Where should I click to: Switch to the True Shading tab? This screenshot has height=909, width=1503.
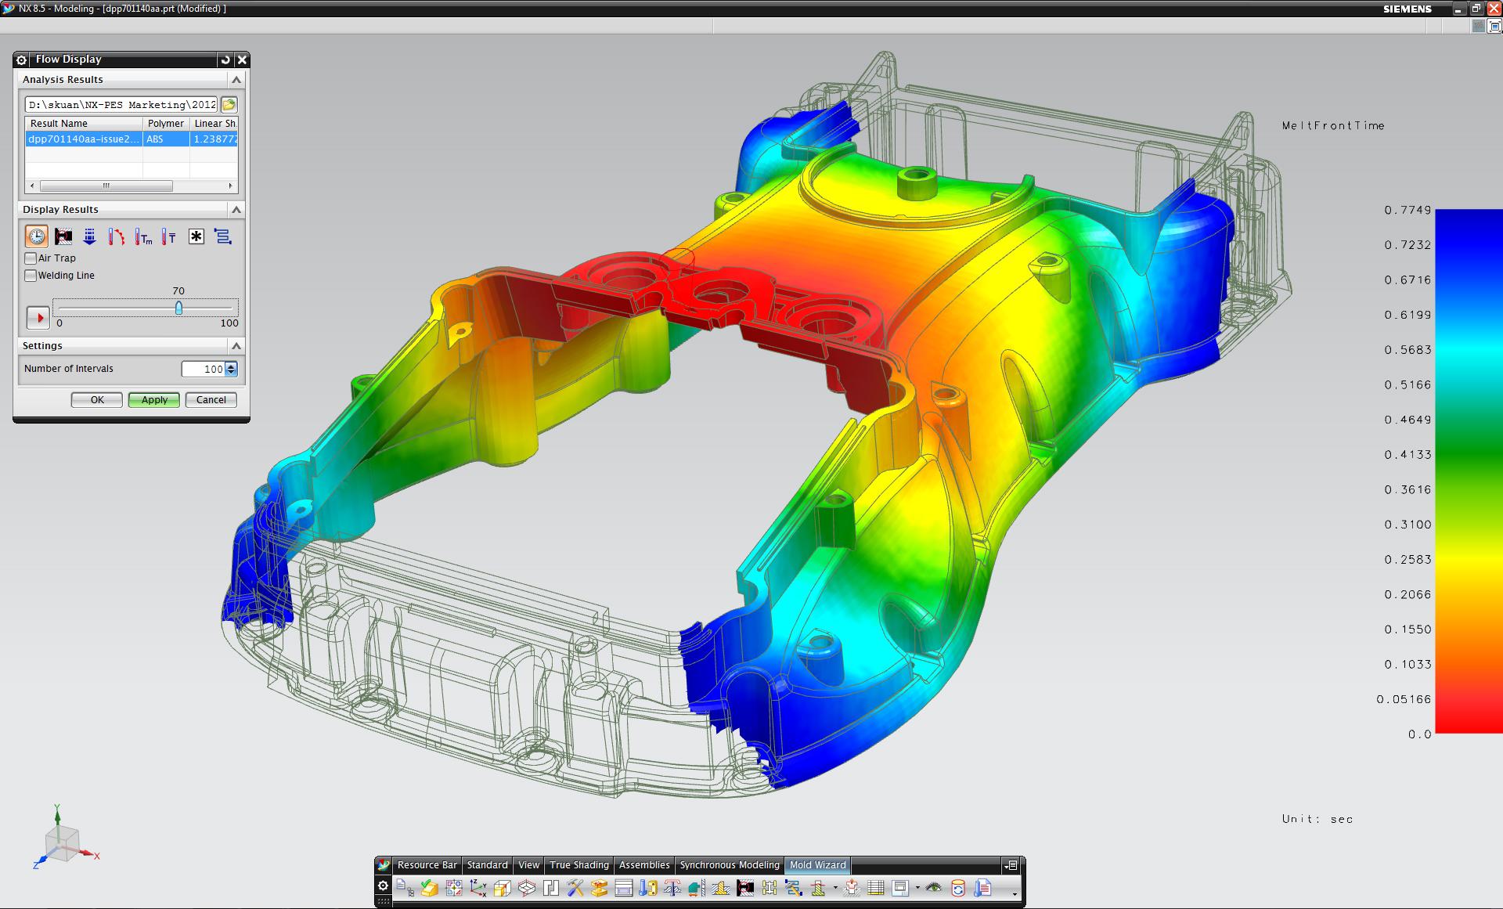point(578,865)
